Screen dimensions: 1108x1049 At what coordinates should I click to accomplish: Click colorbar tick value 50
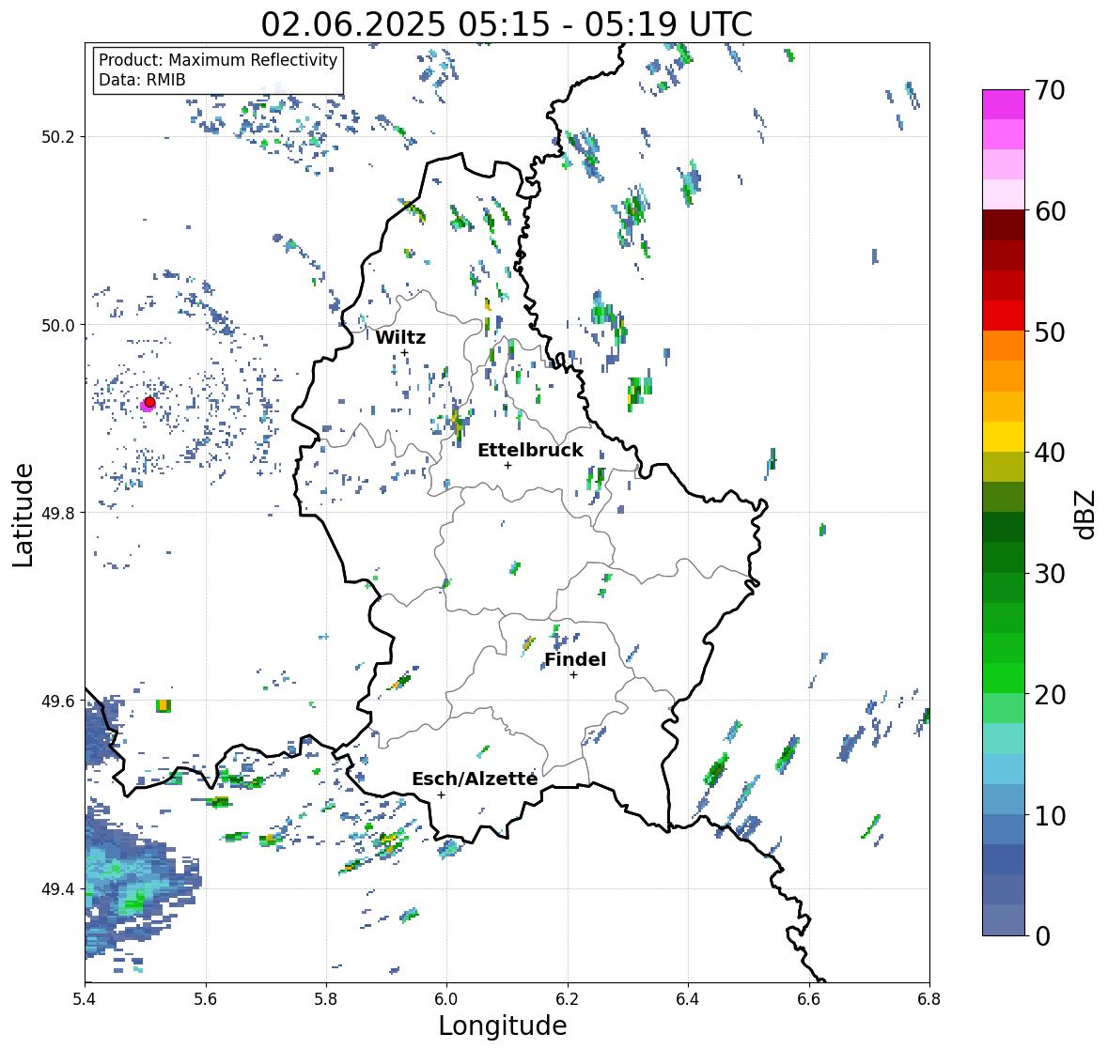coord(1050,332)
